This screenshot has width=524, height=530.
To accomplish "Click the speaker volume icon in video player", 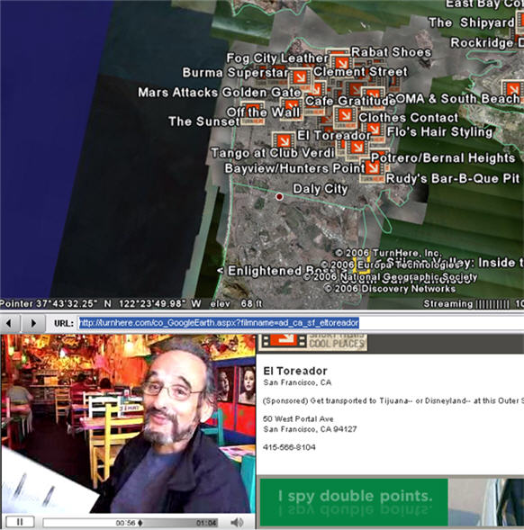I will pyautogui.click(x=236, y=523).
